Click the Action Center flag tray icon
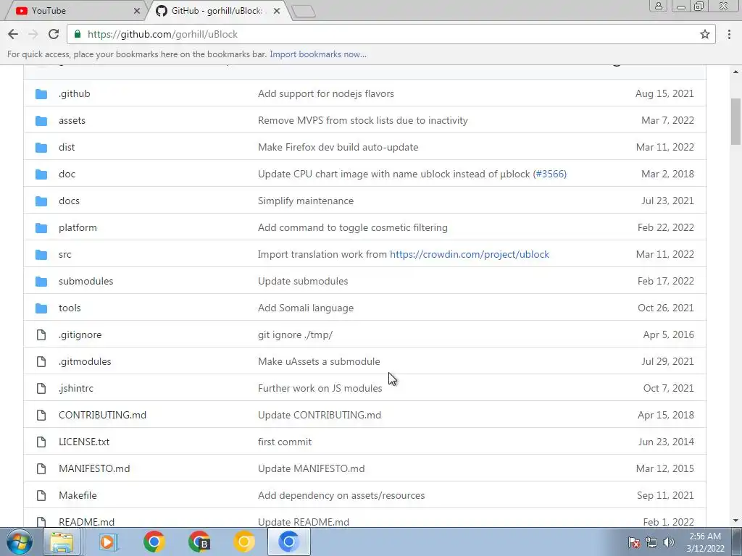 634,542
